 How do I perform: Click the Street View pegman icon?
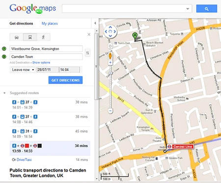coord(110,56)
